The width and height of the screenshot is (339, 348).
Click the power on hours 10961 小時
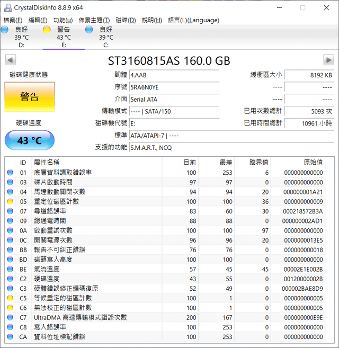click(309, 123)
